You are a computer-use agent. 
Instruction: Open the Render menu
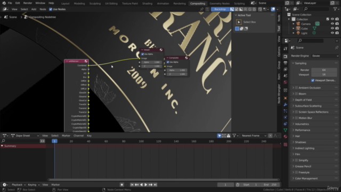pyautogui.click(x=28, y=3)
